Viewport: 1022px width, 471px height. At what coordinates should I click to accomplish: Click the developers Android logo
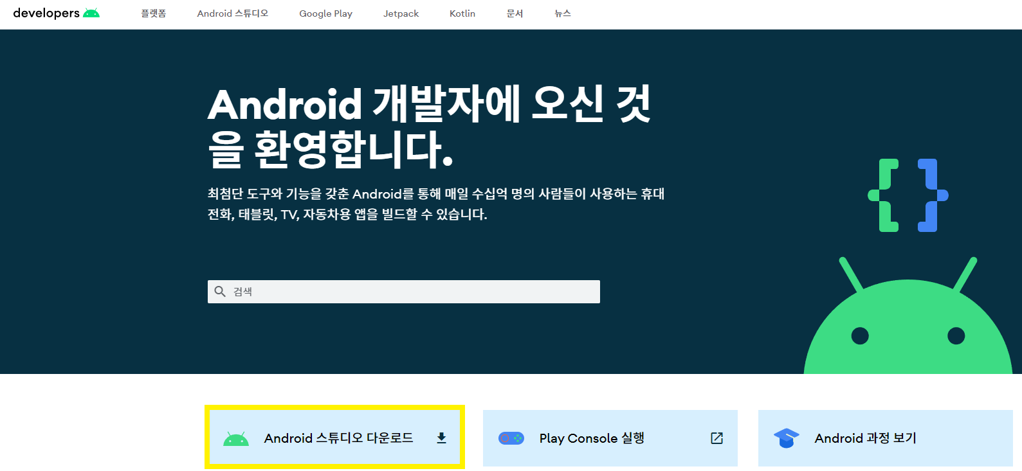[57, 13]
